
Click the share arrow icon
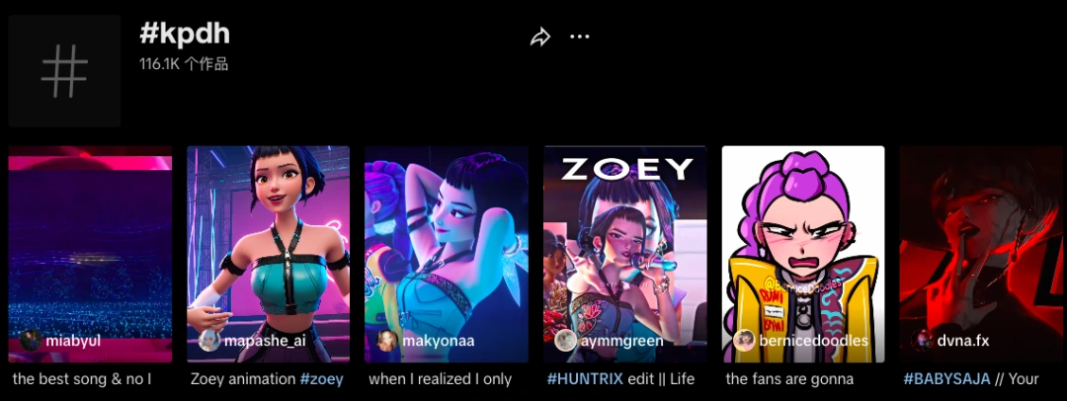click(540, 37)
